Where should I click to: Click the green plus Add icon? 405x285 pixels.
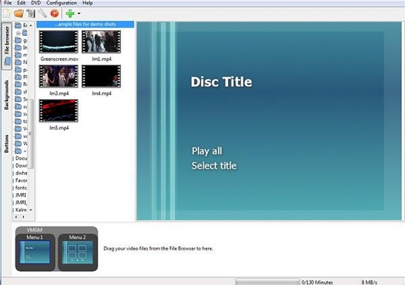coord(70,14)
